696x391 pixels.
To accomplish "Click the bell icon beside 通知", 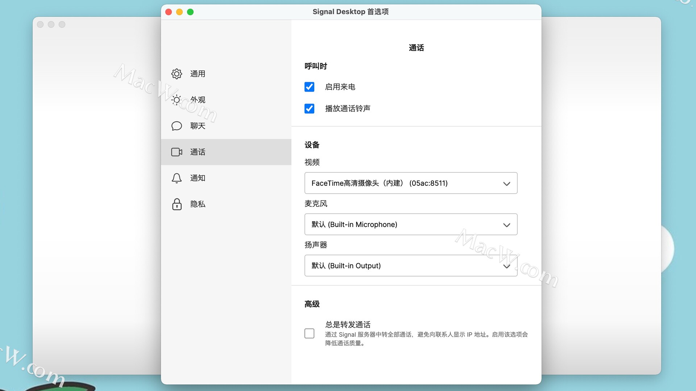I will coord(177,178).
